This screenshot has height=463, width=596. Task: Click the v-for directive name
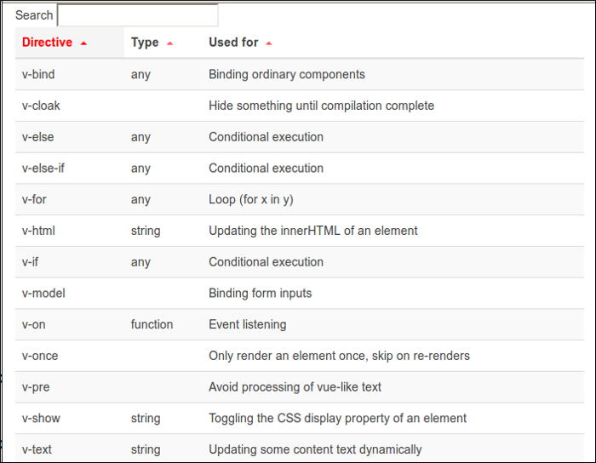click(36, 200)
